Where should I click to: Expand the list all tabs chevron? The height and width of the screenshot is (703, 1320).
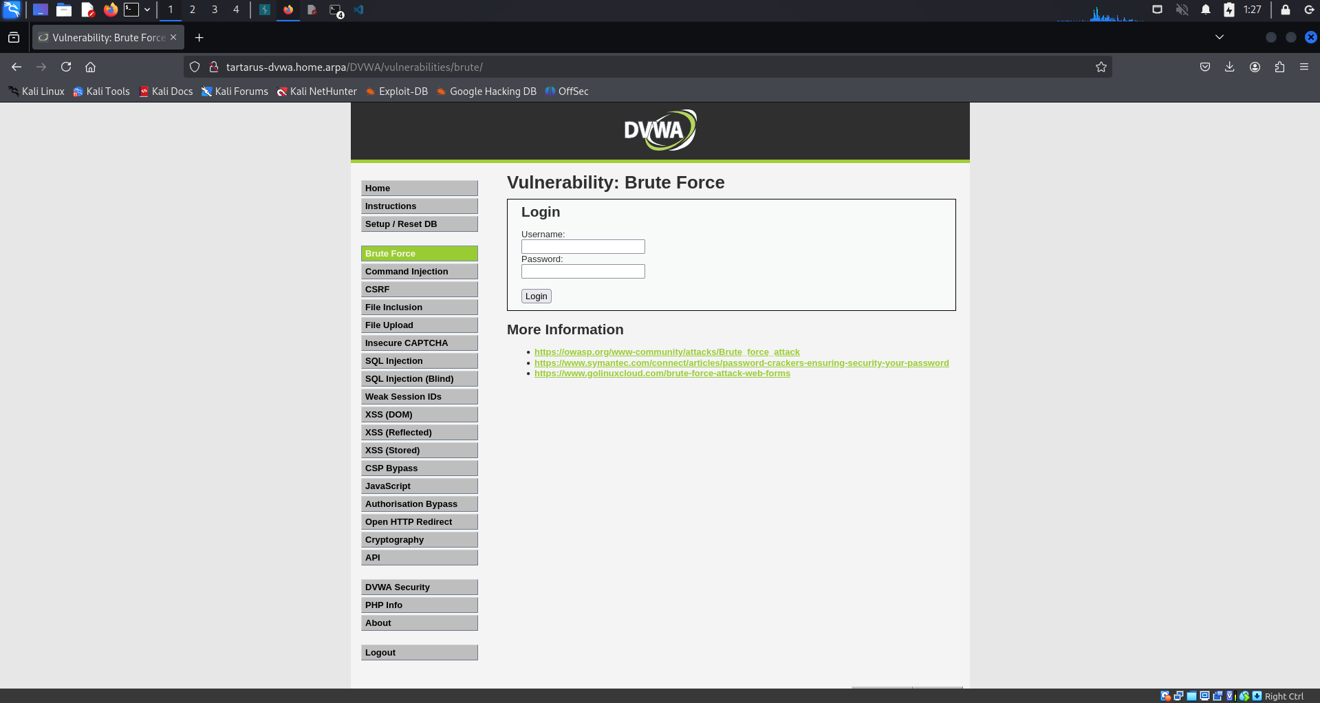[x=1219, y=37]
